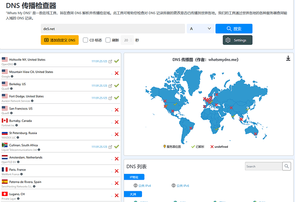Open the record type dropdown showing A

[x=201, y=29]
